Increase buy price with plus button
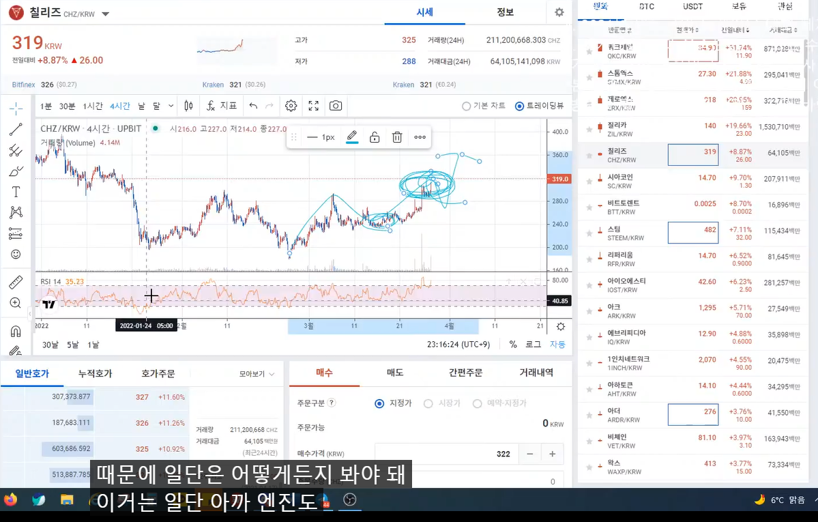The image size is (818, 522). [552, 454]
